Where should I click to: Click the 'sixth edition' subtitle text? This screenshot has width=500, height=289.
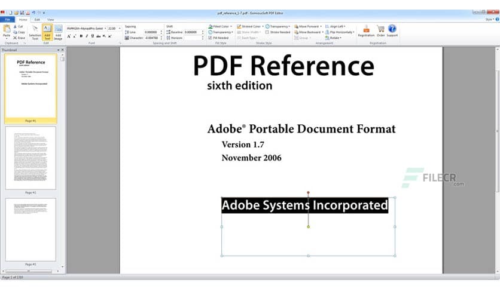point(240,85)
